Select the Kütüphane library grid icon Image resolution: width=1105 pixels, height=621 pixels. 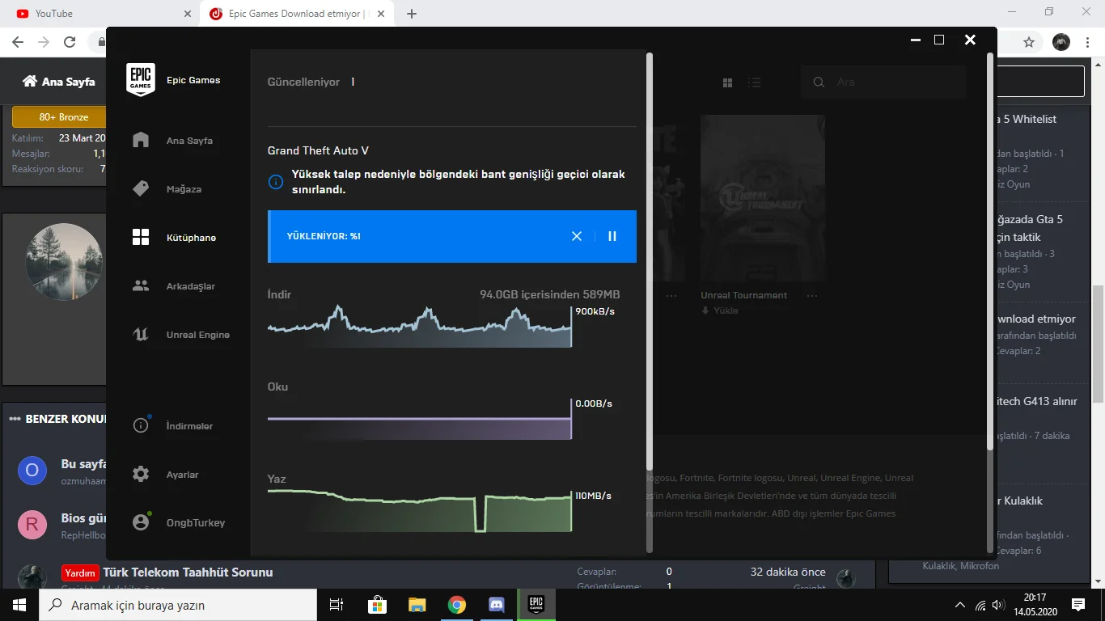pos(141,237)
